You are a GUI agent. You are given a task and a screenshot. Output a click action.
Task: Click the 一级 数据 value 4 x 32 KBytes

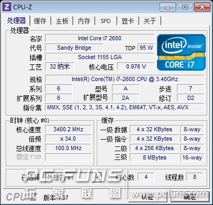click(x=154, y=129)
